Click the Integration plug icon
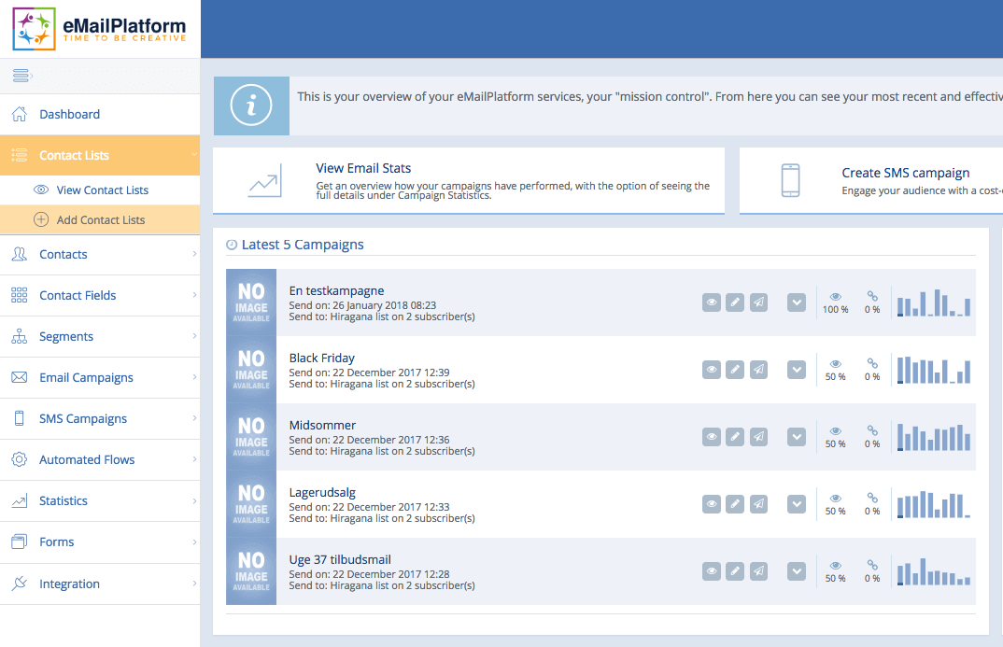Viewport: 1003px width, 647px height. click(20, 584)
